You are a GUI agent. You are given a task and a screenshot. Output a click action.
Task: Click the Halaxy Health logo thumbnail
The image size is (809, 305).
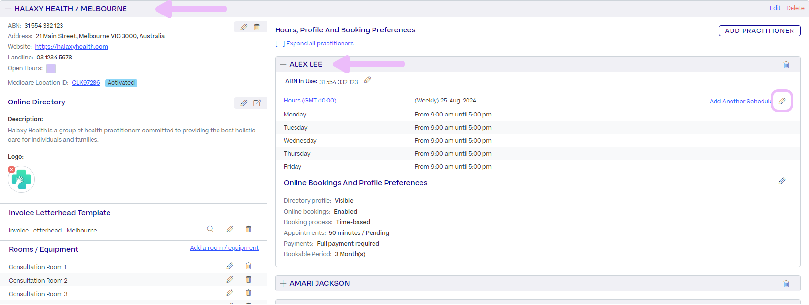tap(21, 179)
